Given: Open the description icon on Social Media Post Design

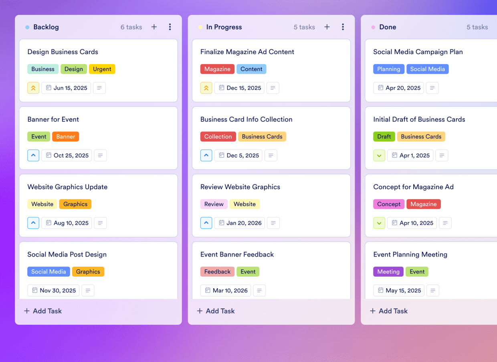Looking at the screenshot, I should [x=88, y=290].
